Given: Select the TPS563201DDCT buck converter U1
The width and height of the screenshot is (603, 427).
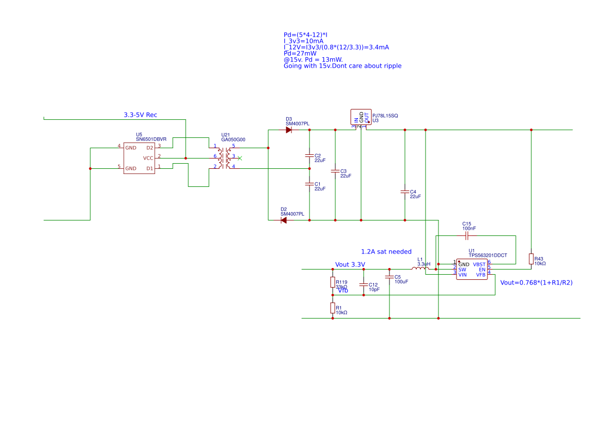Looking at the screenshot, I should [472, 268].
